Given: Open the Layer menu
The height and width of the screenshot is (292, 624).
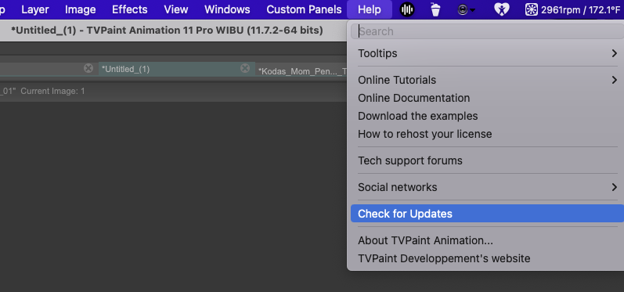Looking at the screenshot, I should (35, 9).
